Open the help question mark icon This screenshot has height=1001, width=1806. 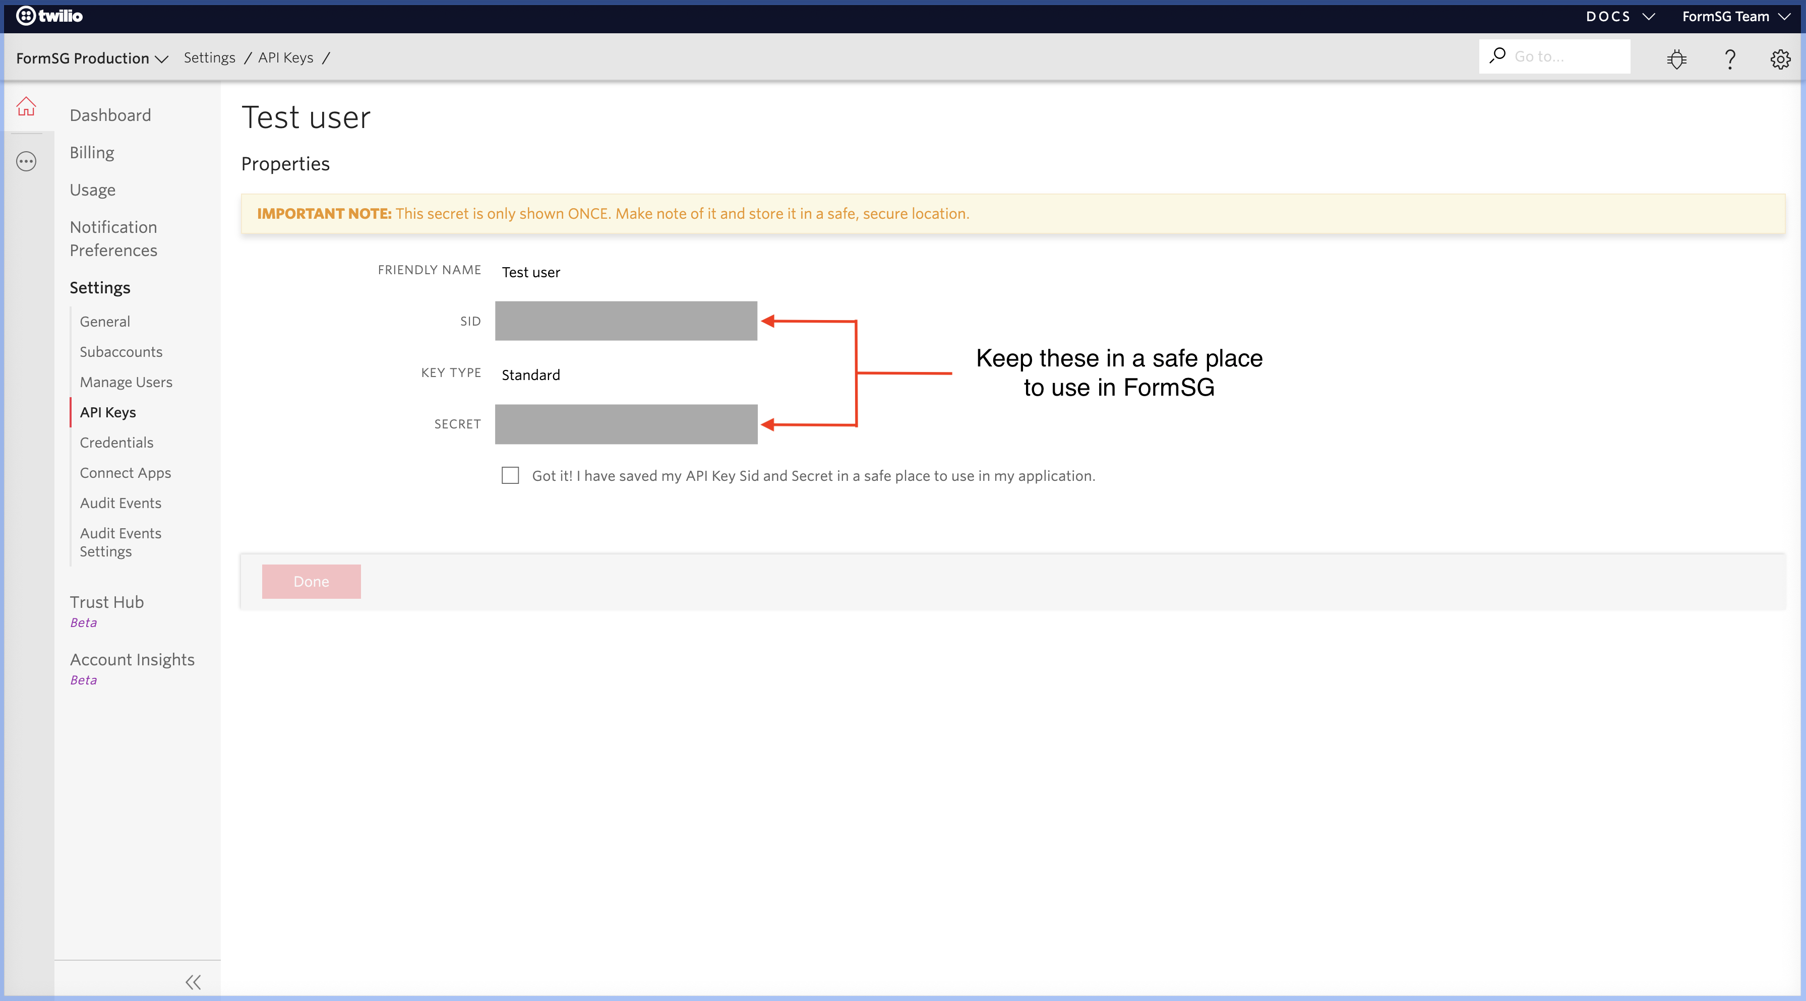point(1729,59)
